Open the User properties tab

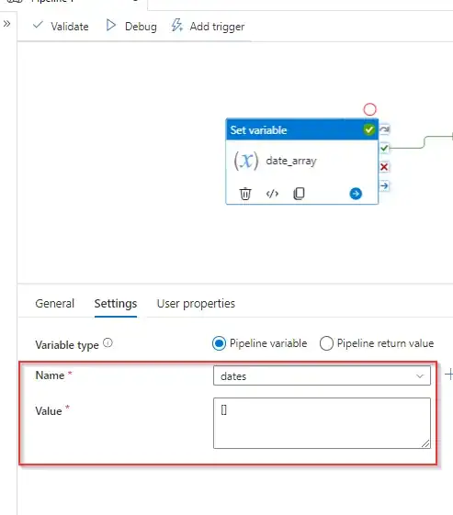(196, 304)
